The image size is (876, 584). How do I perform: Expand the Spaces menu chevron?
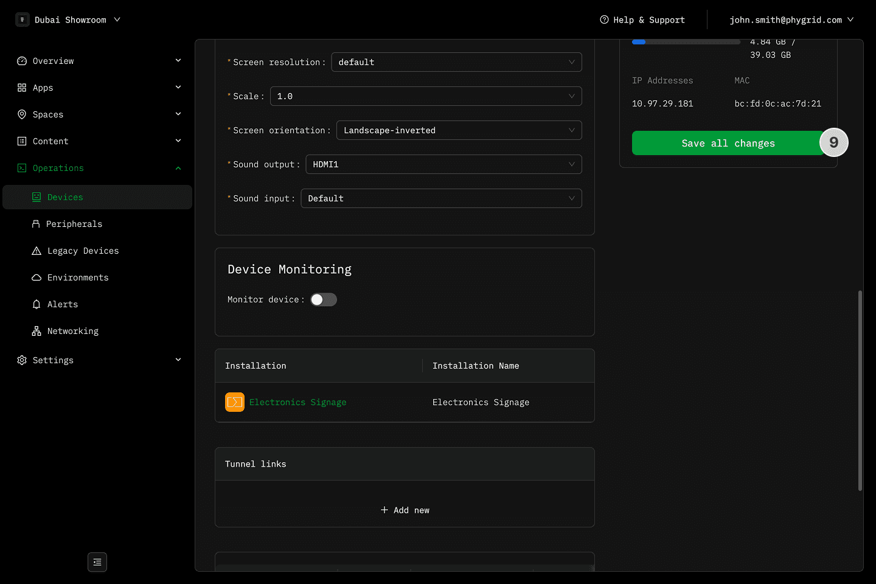coord(178,114)
